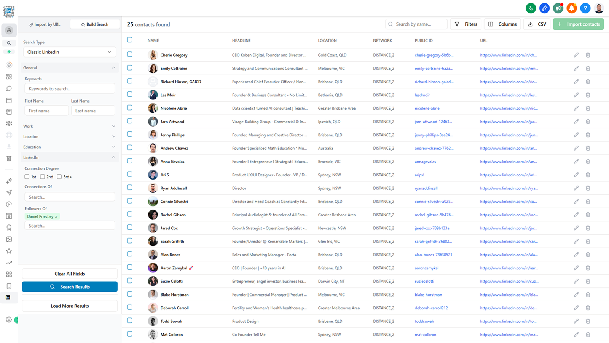This screenshot has width=609, height=343.
Task: Start a call with the green phone icon
Action: 531,8
